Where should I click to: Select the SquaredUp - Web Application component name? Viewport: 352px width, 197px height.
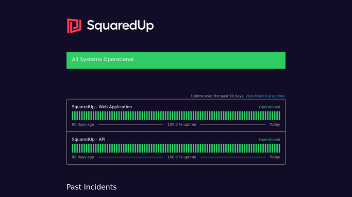(x=102, y=107)
